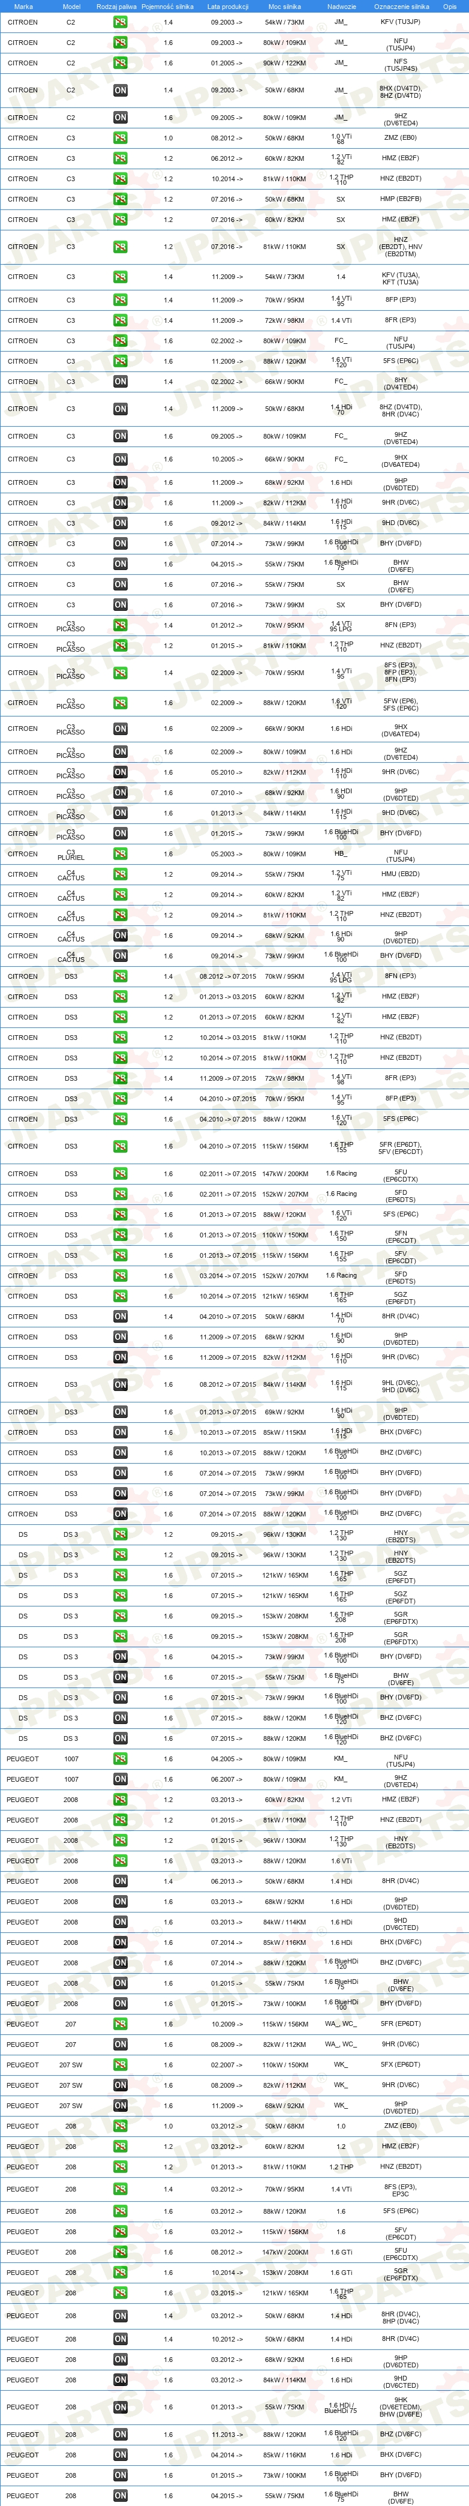Click the 90kW / 122KM power cell

pos(284,63)
